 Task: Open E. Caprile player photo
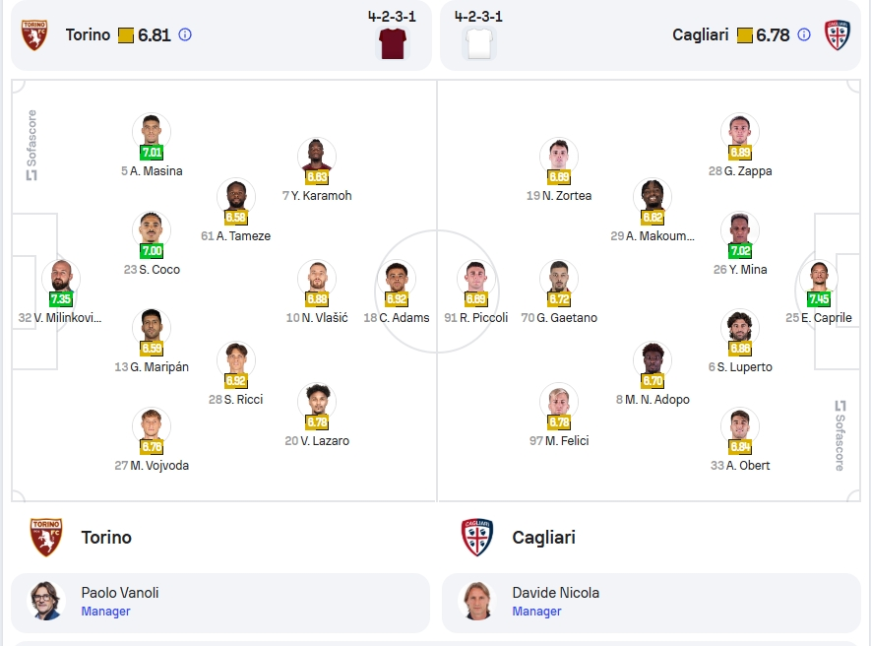(819, 277)
